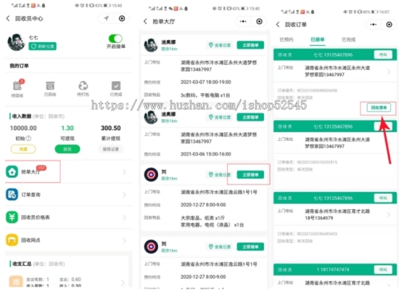Click 呼叫 on the order ending 505698
399x292 pixels.
click(383, 54)
